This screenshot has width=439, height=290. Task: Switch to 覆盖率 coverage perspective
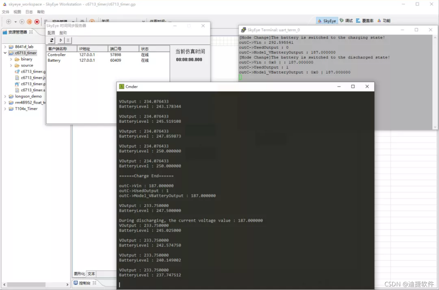pos(364,21)
